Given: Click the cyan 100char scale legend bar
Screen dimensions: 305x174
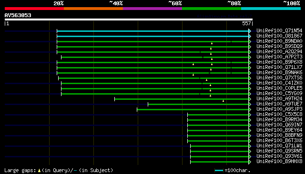Looking at the screenshot, I should click(x=219, y=171).
